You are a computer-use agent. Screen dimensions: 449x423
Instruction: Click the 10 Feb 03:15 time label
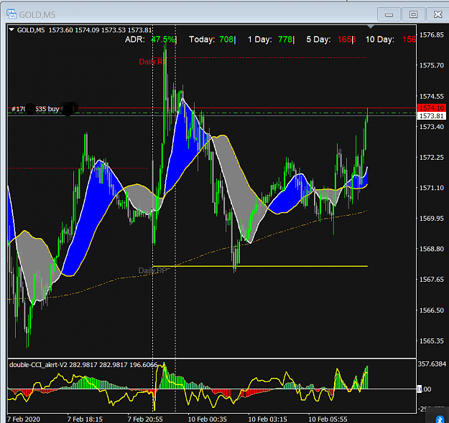click(267, 419)
